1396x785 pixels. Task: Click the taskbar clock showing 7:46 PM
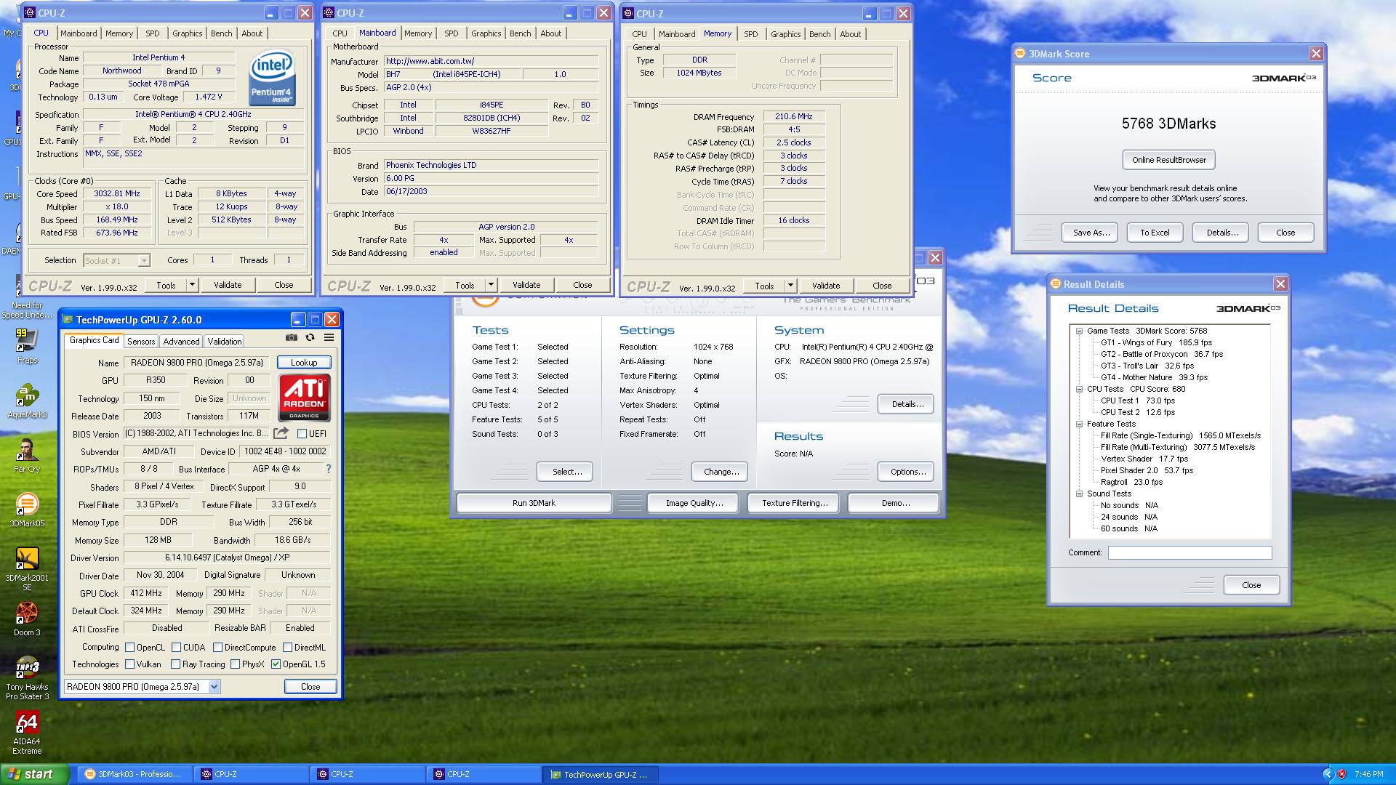[x=1369, y=775]
